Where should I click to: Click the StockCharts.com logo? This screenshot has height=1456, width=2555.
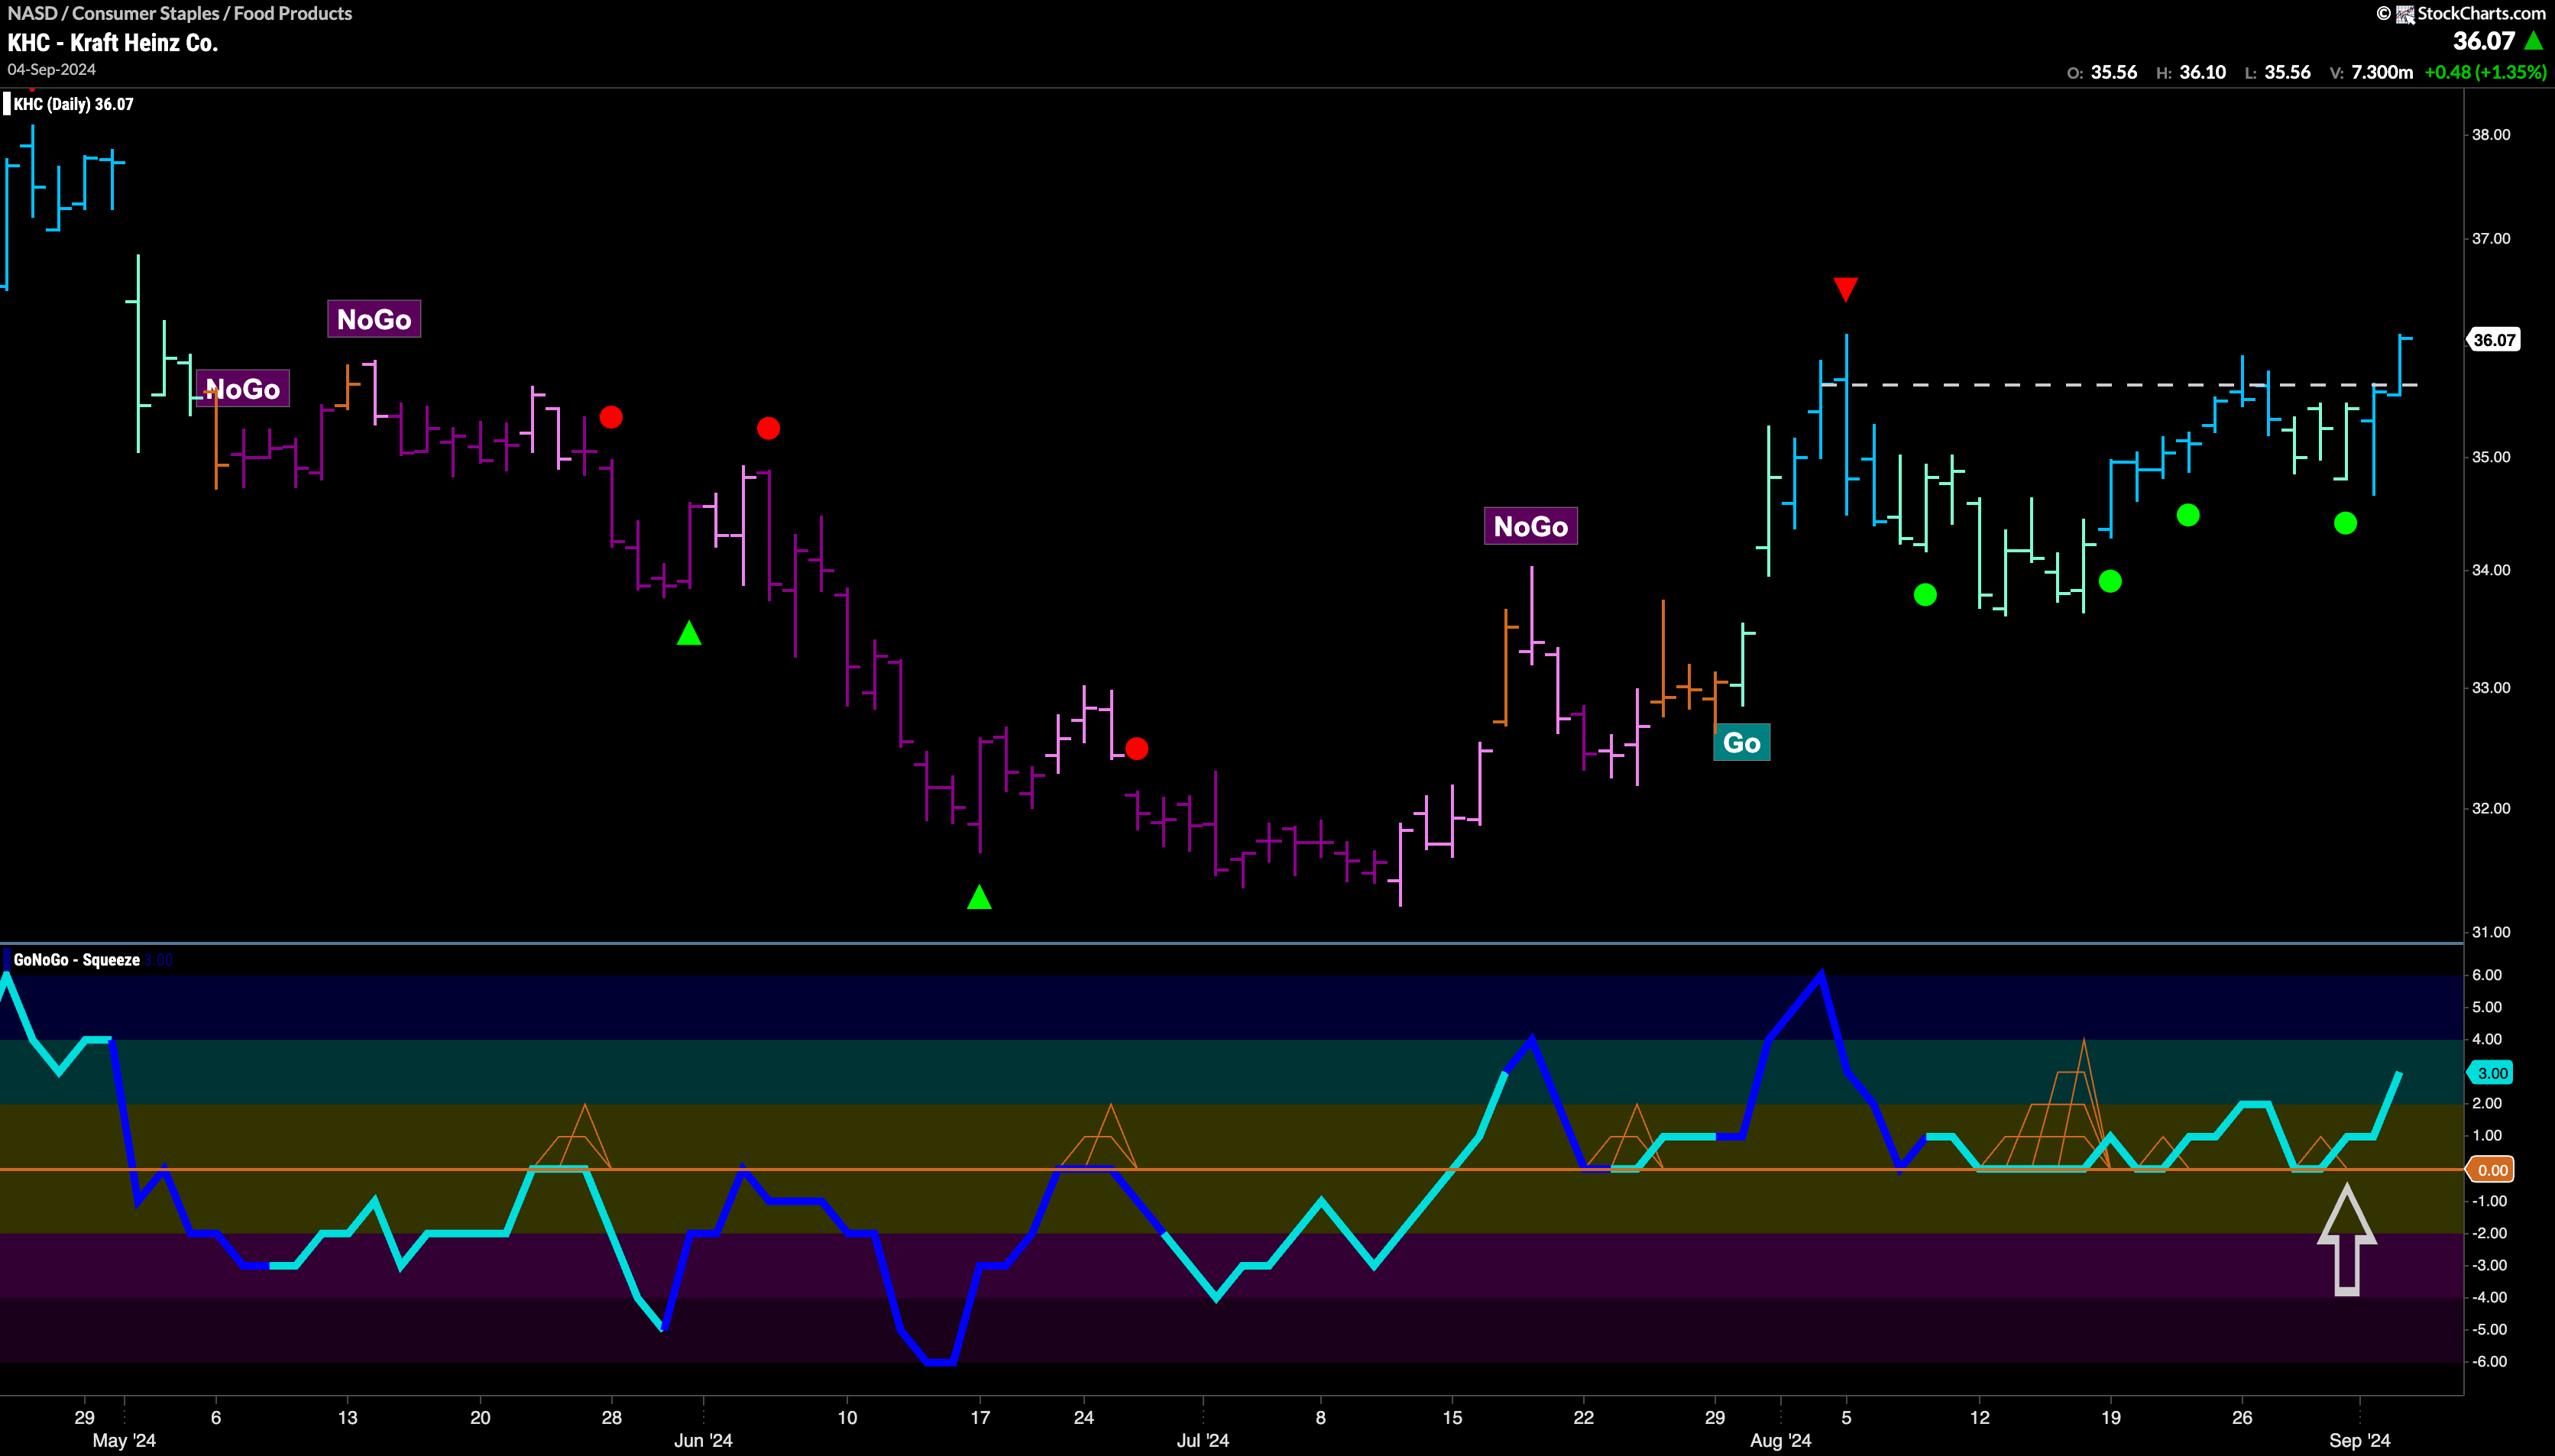(2461, 13)
